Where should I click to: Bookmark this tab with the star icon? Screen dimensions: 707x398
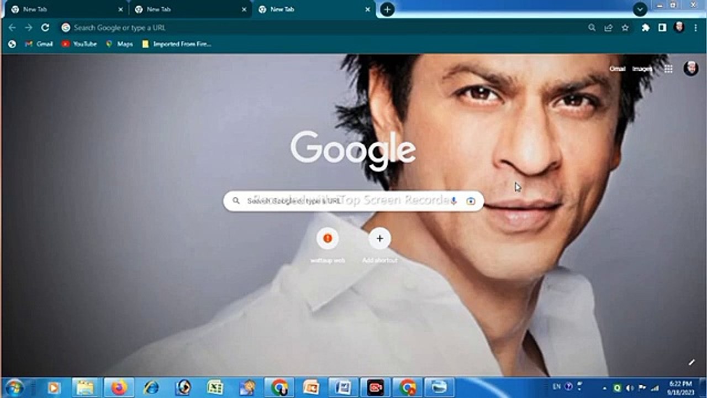[x=625, y=28]
